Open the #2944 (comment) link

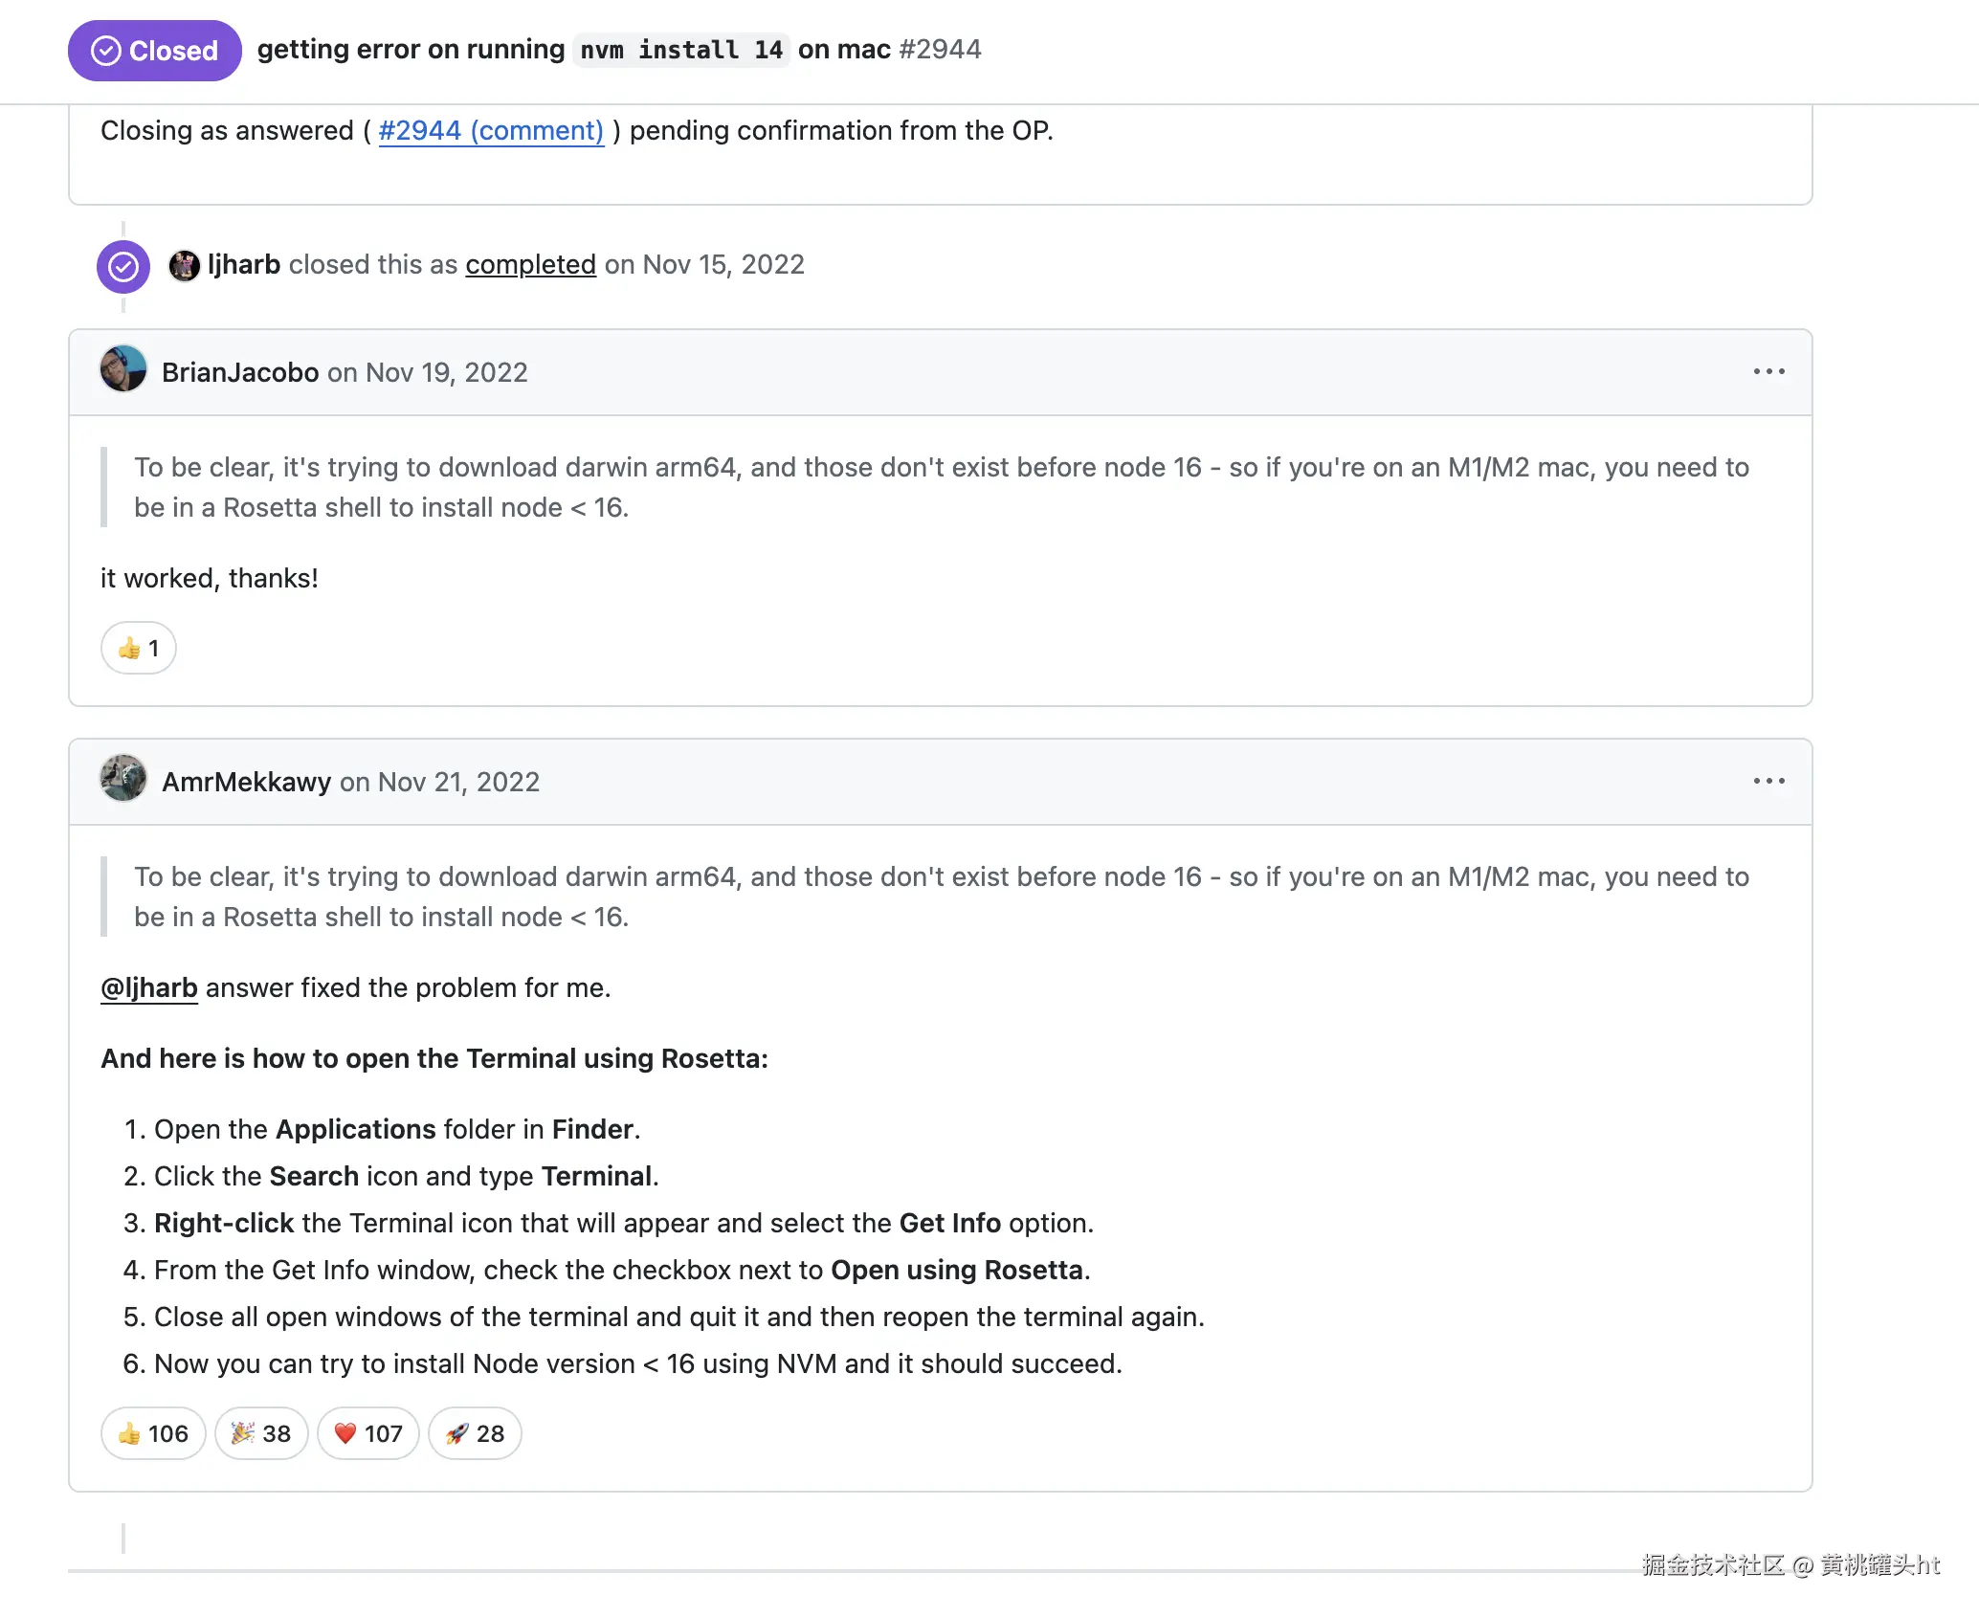(491, 130)
